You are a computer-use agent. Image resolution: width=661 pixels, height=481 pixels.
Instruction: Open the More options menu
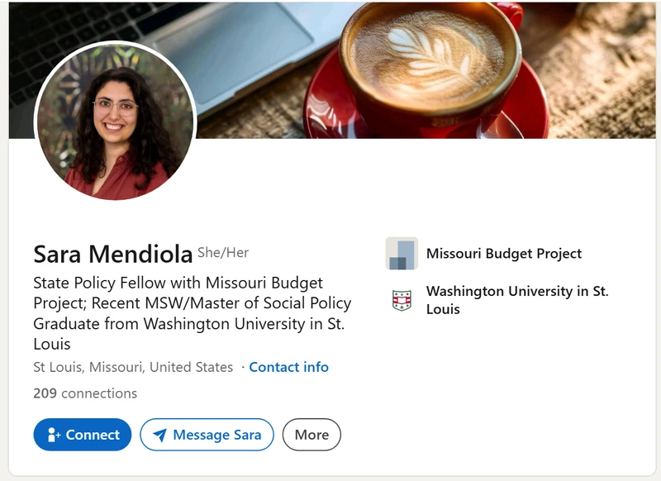point(311,435)
